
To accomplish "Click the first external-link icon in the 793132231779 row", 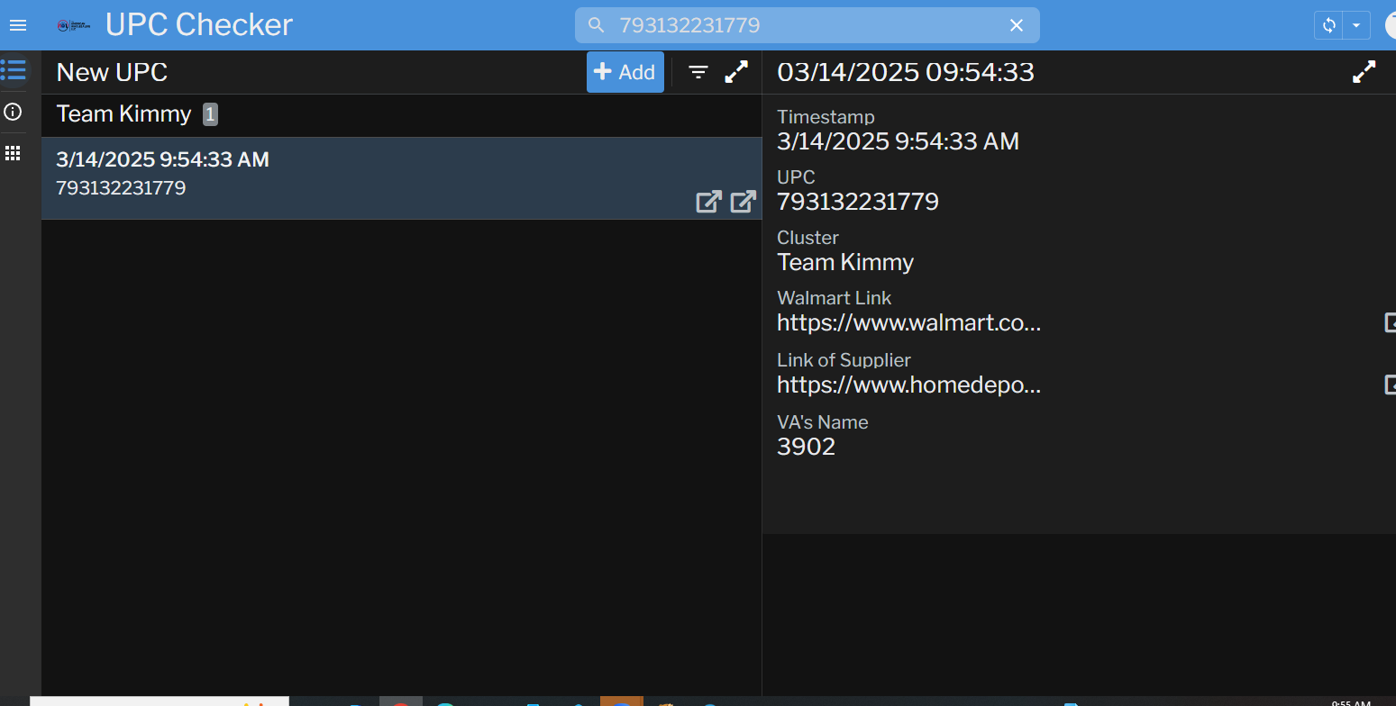I will pyautogui.click(x=709, y=202).
